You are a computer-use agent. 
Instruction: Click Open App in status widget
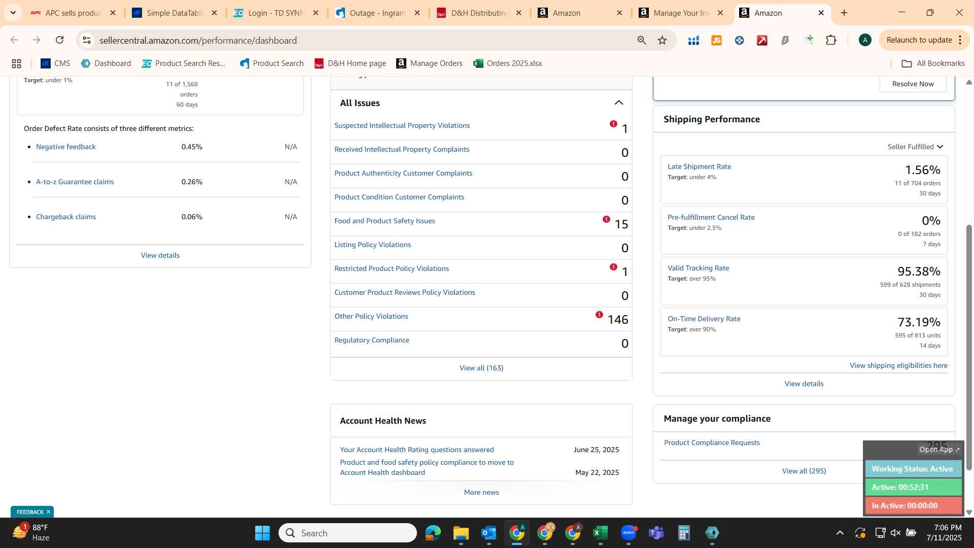(x=939, y=450)
